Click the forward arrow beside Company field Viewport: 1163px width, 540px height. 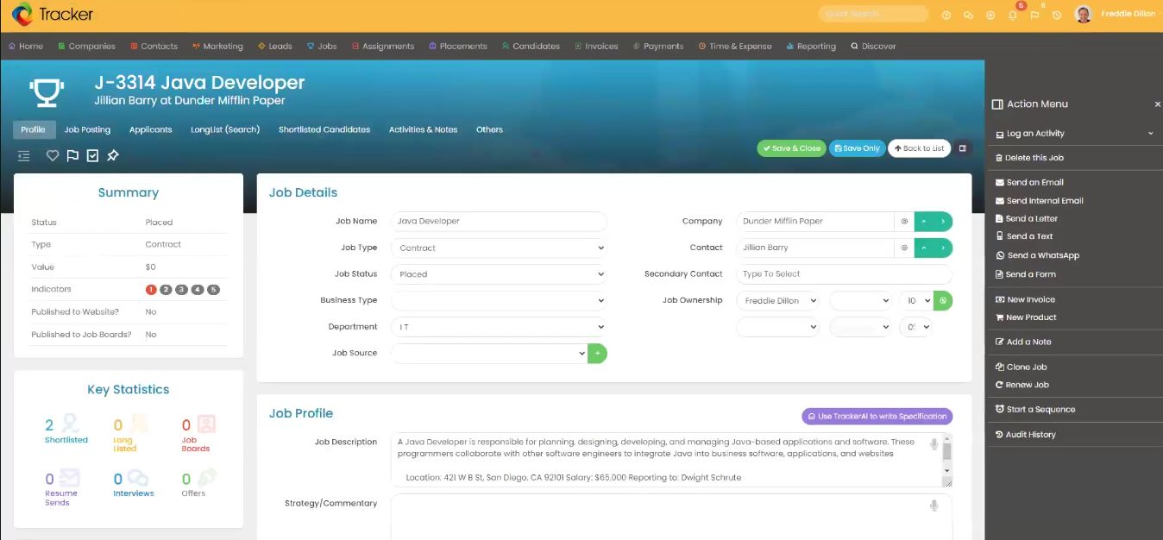pos(943,221)
